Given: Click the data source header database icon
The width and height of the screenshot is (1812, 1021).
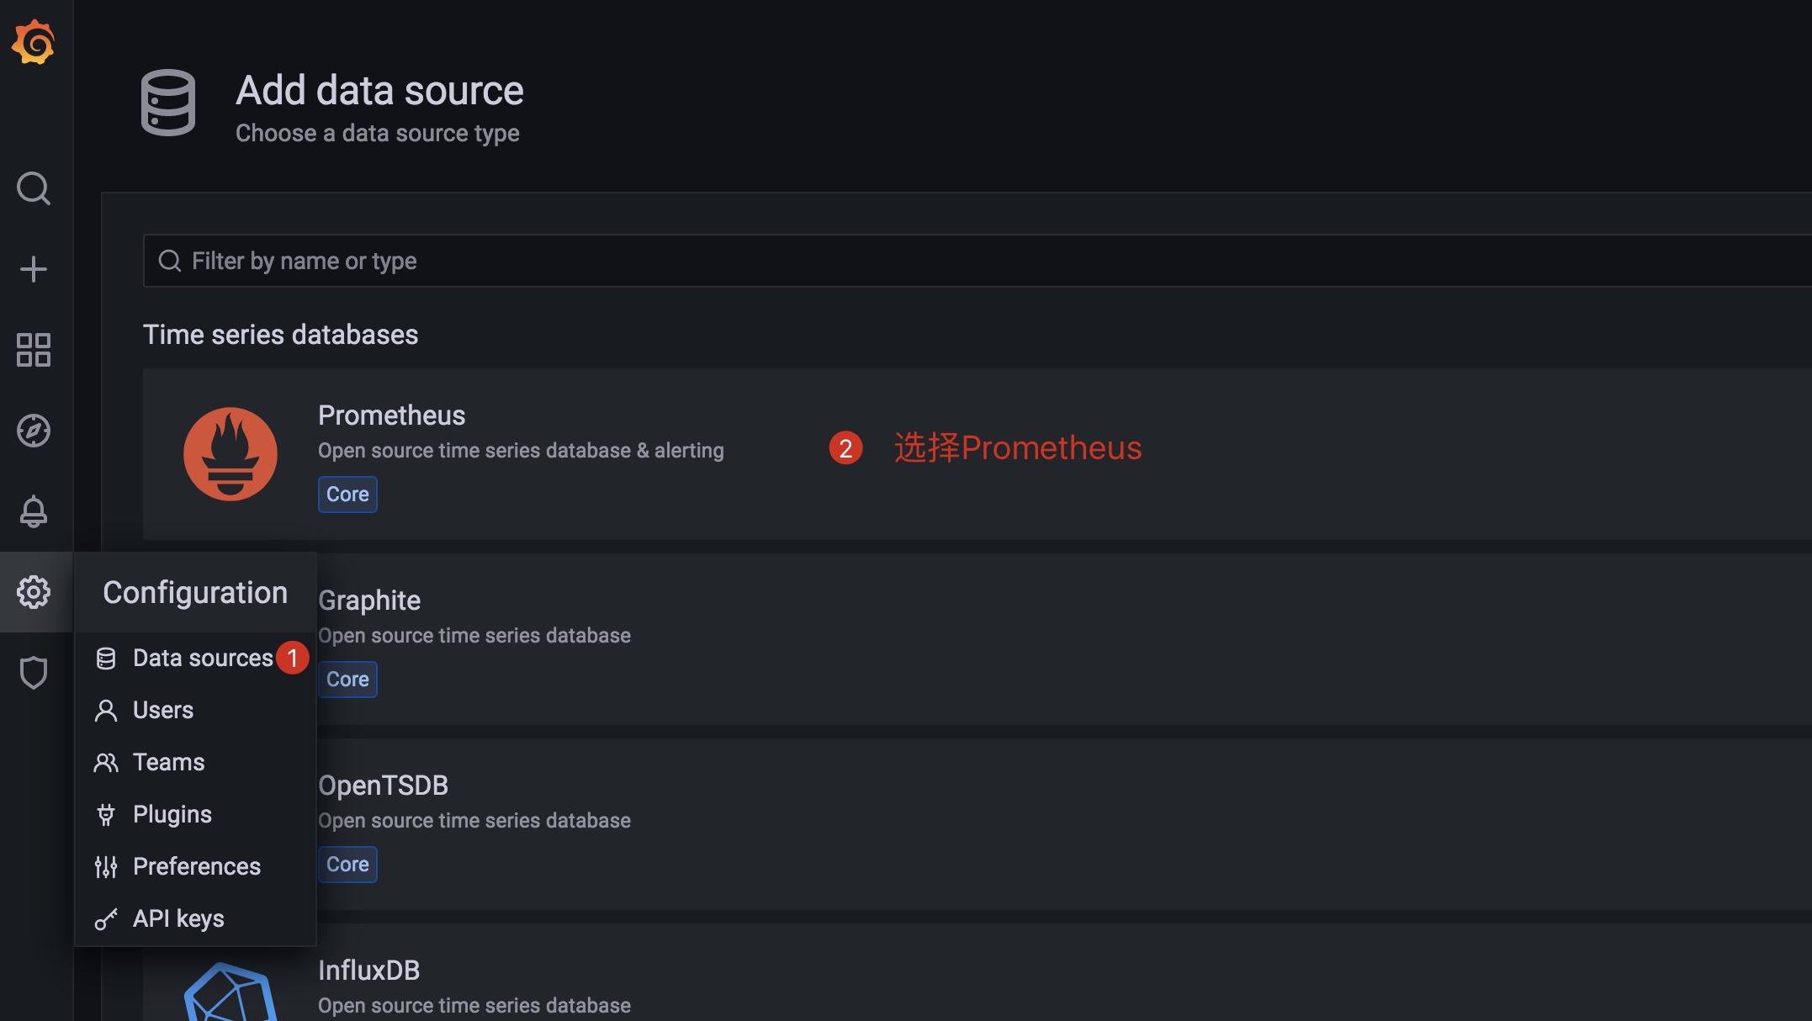Looking at the screenshot, I should pyautogui.click(x=168, y=103).
